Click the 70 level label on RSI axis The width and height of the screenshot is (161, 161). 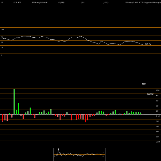coord(2,37)
